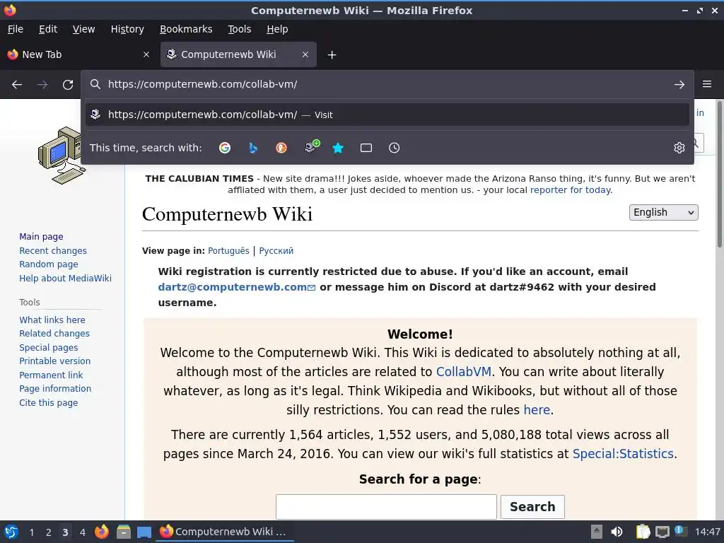This screenshot has width=724, height=543.
Task: Select the collab-vm Visit suggestion
Action: tap(387, 115)
